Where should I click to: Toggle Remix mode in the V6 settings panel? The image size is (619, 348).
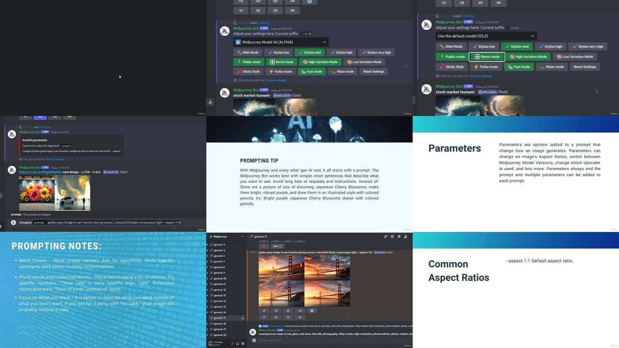(282, 62)
